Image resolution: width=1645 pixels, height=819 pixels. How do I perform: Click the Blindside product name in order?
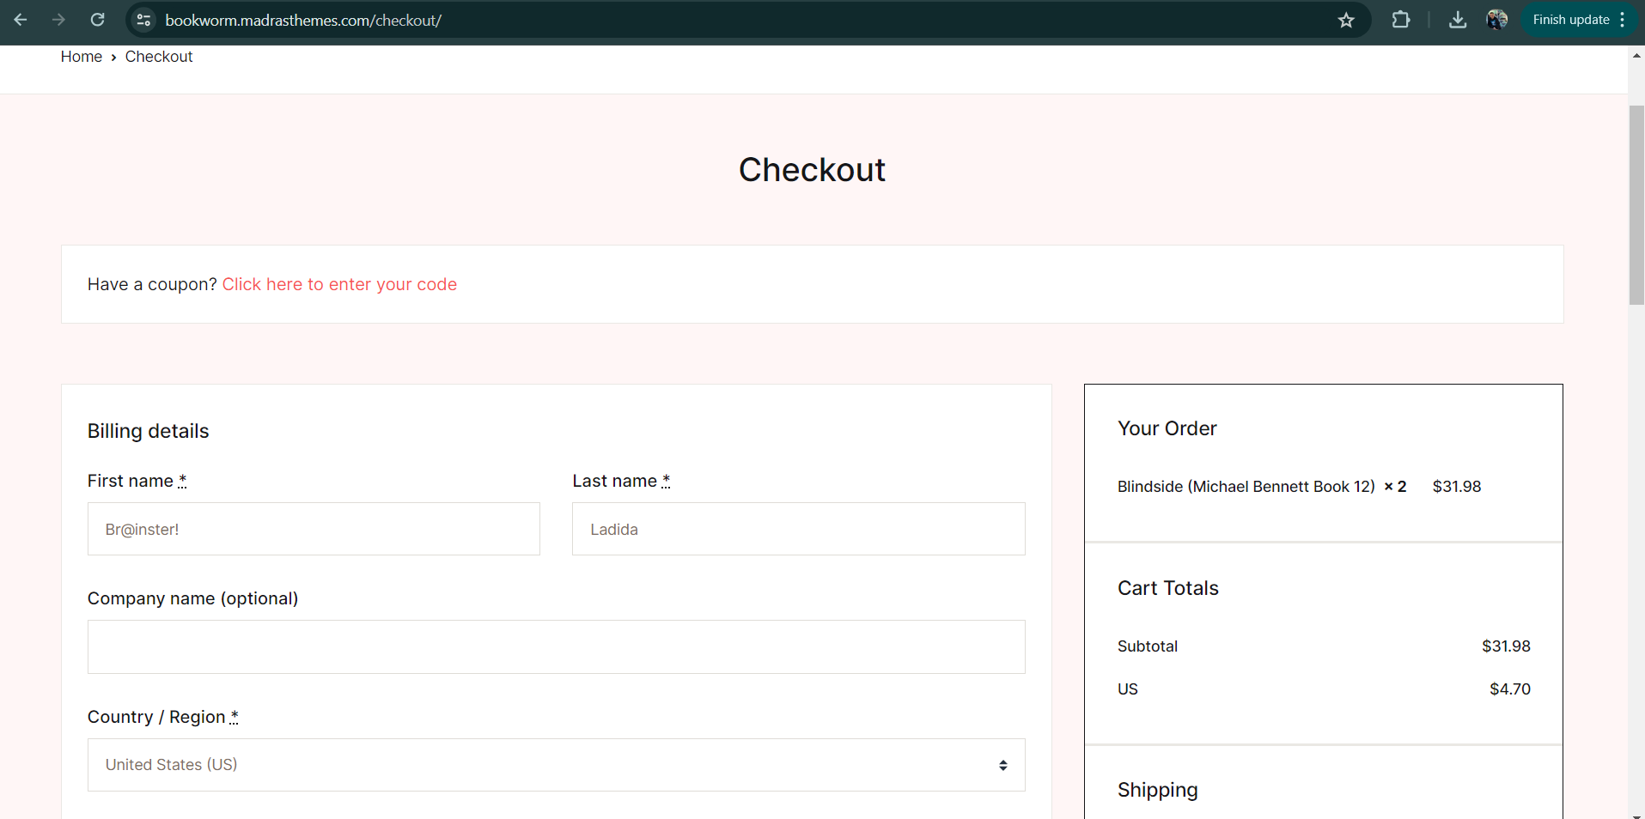pos(1246,487)
